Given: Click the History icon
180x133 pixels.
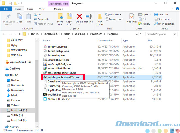Looking at the screenshot, I should [140, 24].
